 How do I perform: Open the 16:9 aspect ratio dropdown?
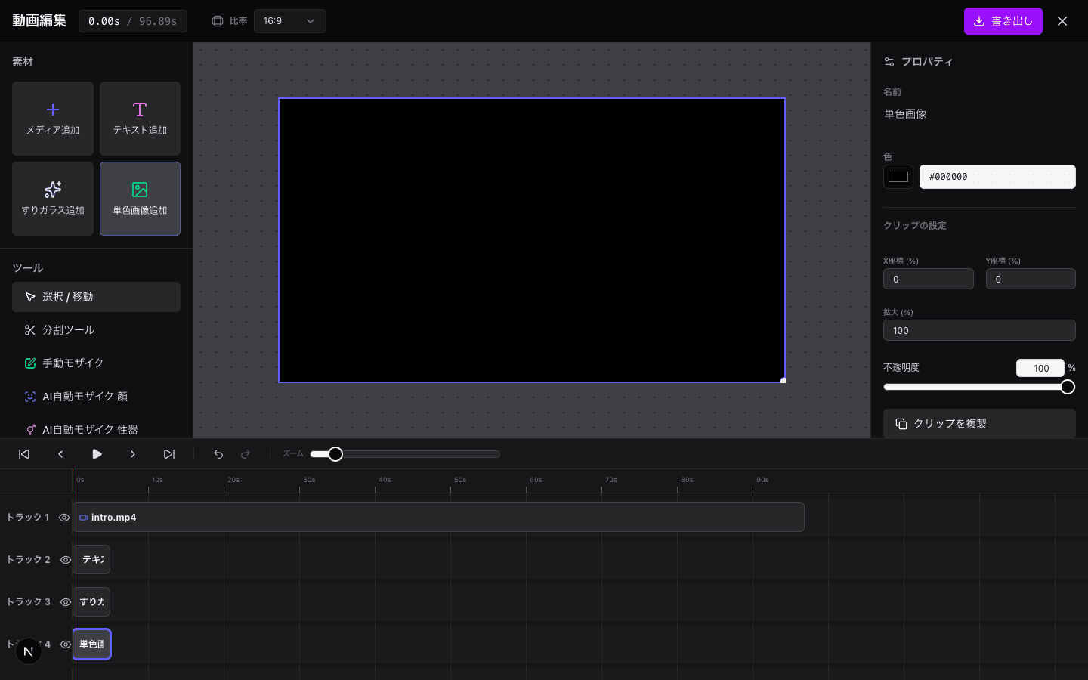290,21
